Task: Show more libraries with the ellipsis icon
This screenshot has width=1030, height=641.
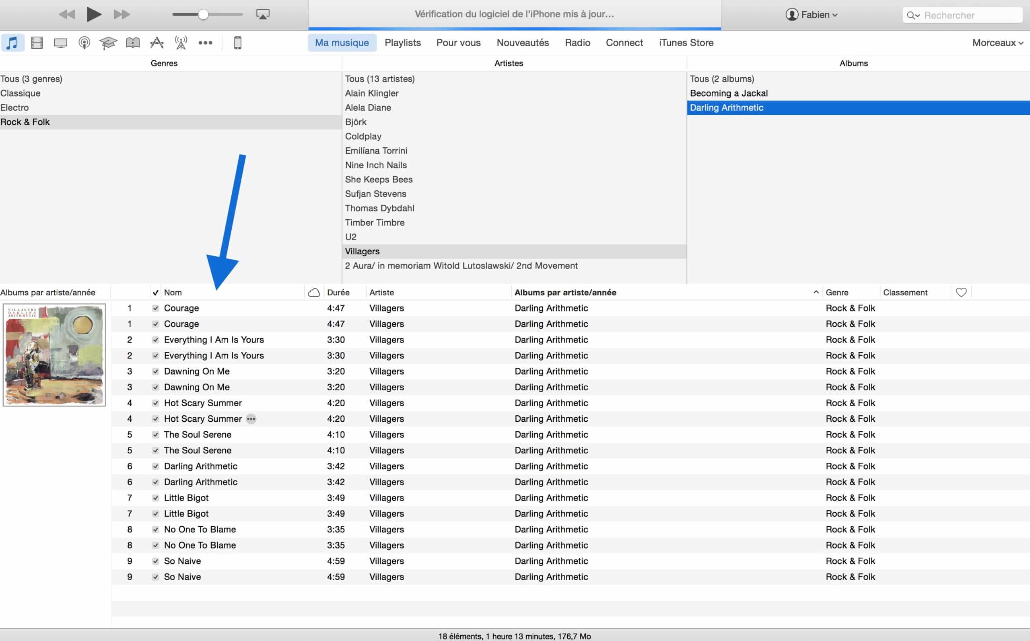Action: point(206,43)
